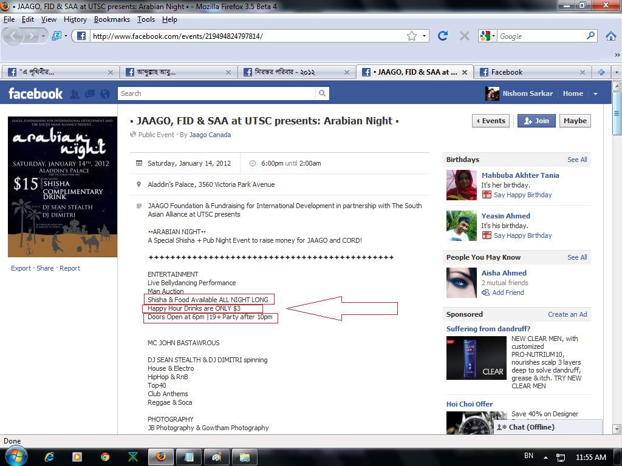Add Aisha Ahmed as friend
The image size is (622, 466).
pos(508,292)
